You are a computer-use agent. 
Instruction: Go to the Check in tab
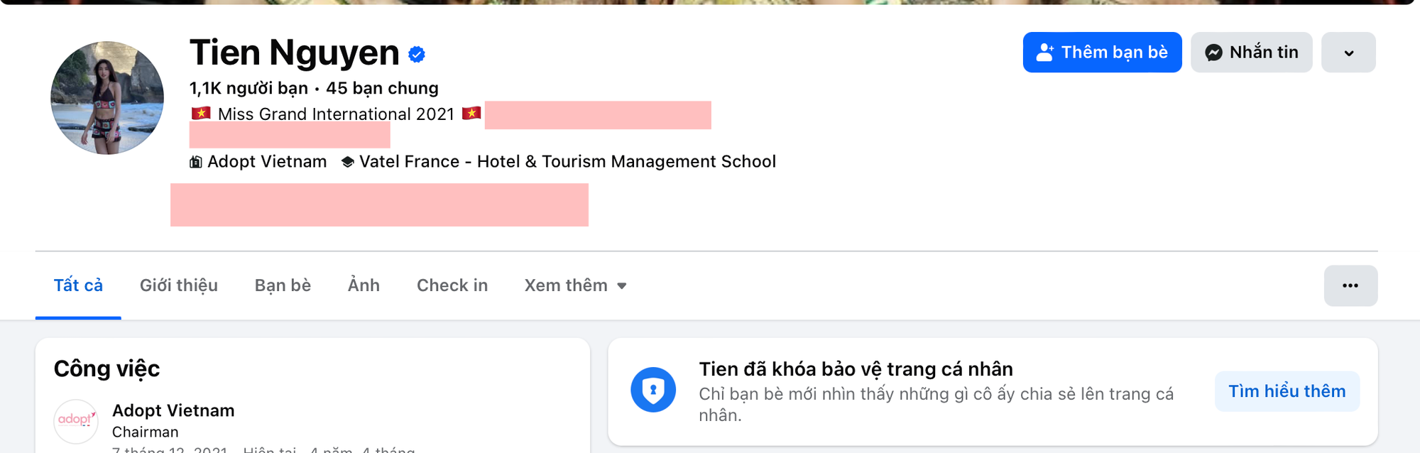coord(452,285)
